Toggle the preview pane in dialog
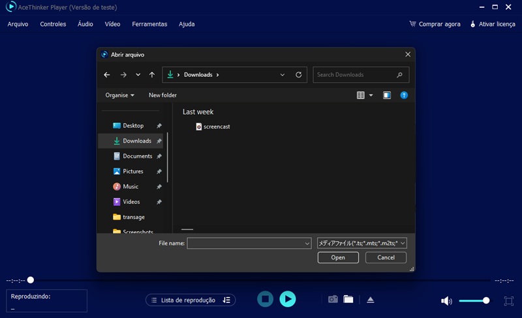Viewport: 522px width, 318px height. (387, 95)
